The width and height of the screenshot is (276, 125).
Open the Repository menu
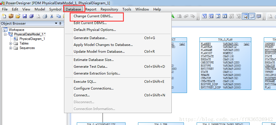pyautogui.click(x=109, y=9)
